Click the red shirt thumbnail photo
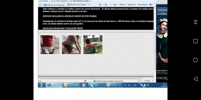 coord(50,44)
